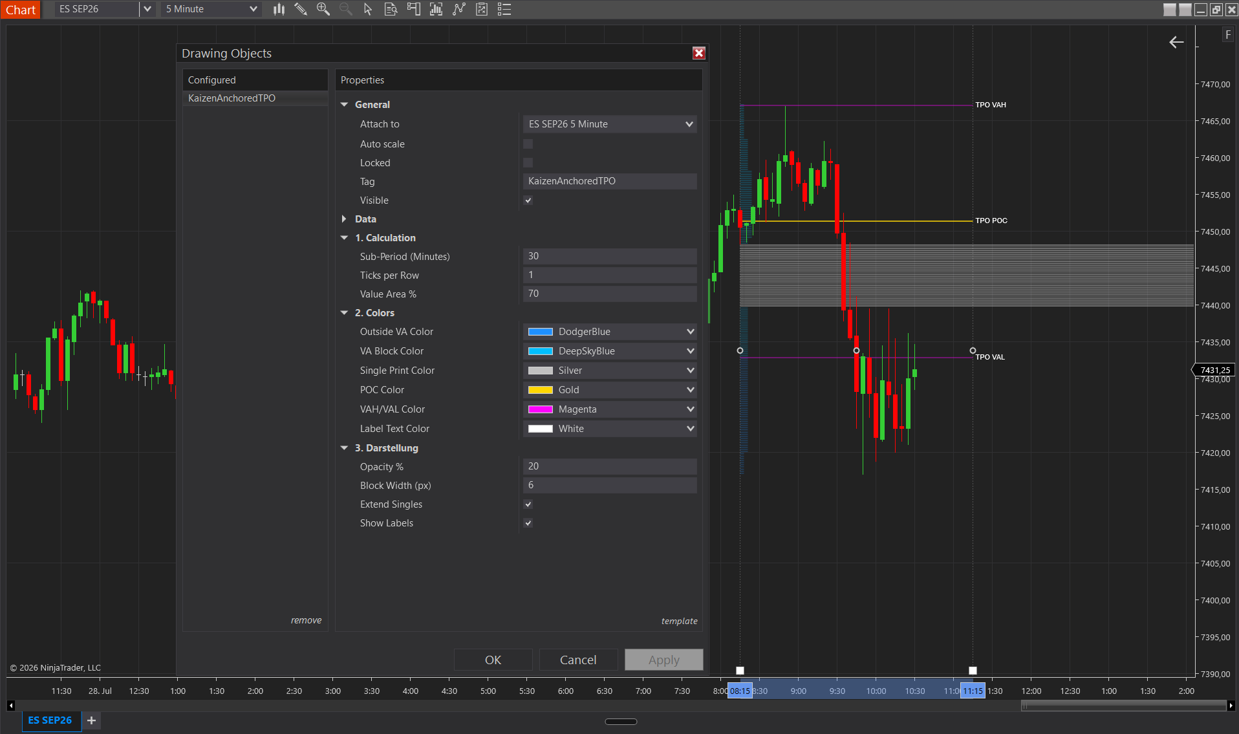
Task: Click the DeepSkyBlue VA Block Color swatch
Action: (x=541, y=351)
